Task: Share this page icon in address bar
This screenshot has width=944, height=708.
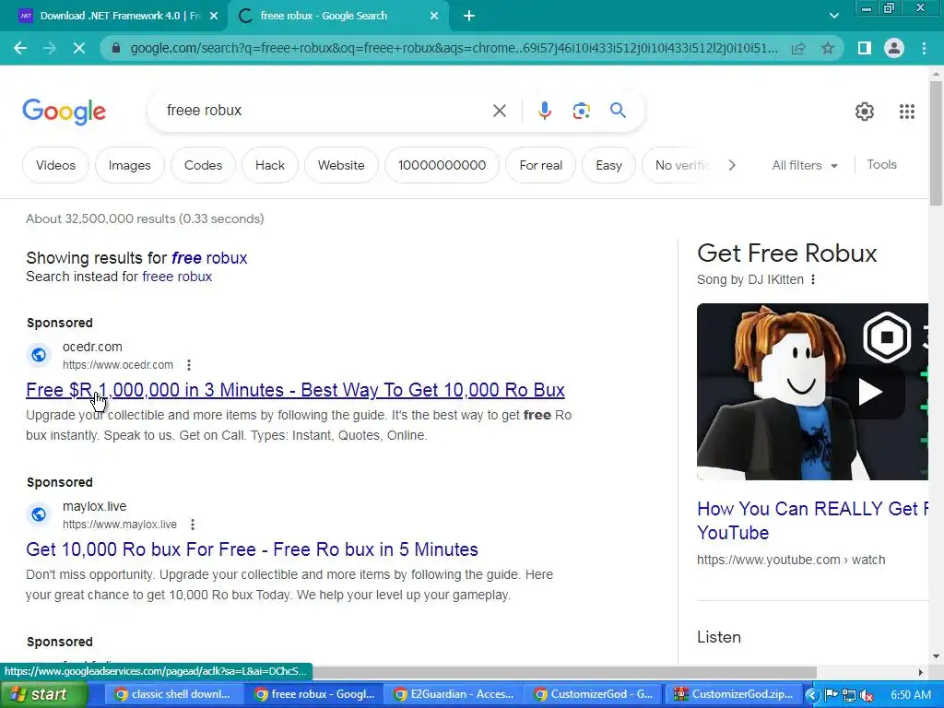Action: pos(798,48)
